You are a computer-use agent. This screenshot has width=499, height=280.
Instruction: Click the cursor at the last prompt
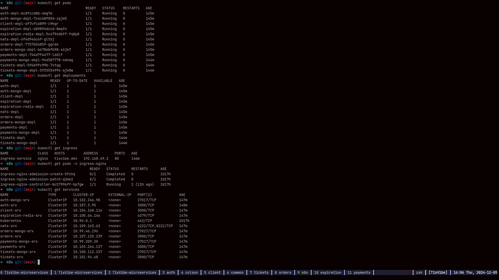coord(39,262)
